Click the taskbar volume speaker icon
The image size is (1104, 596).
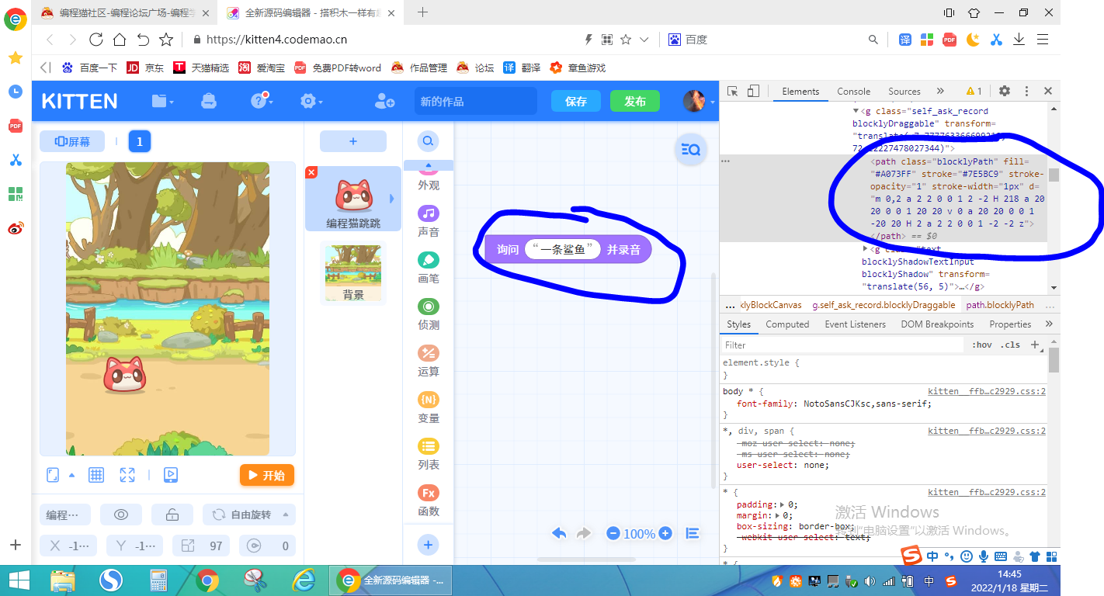coord(870,580)
